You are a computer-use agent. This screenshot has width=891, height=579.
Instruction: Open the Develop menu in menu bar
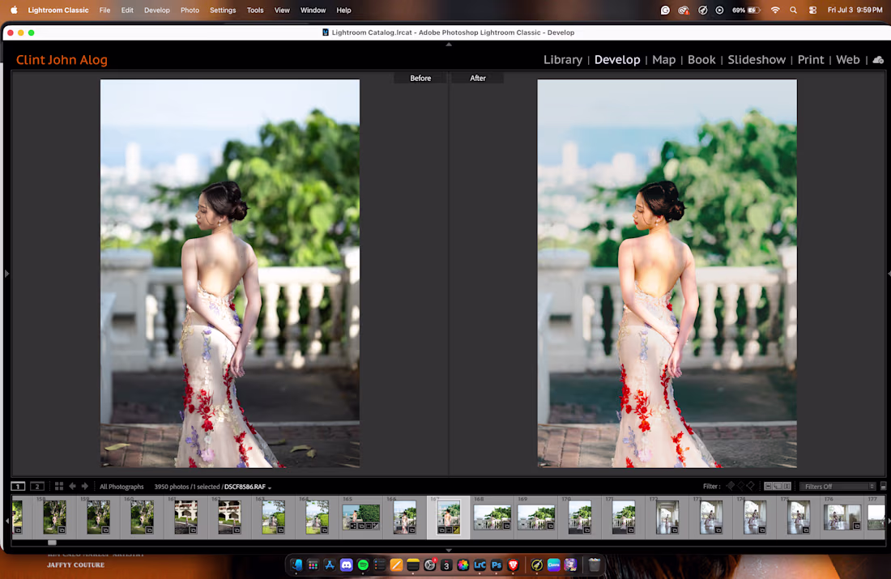click(157, 11)
